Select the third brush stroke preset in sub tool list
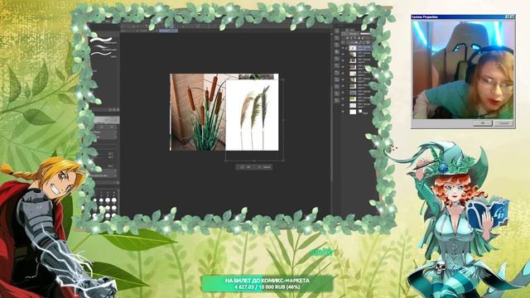 pos(103,55)
